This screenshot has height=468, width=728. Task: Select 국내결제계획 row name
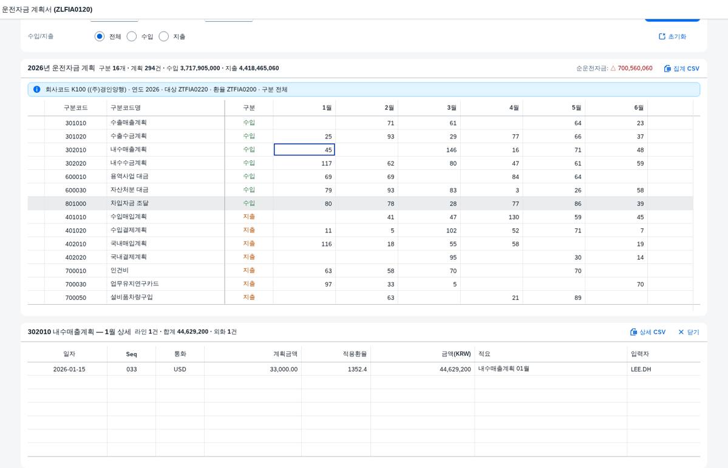(129, 257)
